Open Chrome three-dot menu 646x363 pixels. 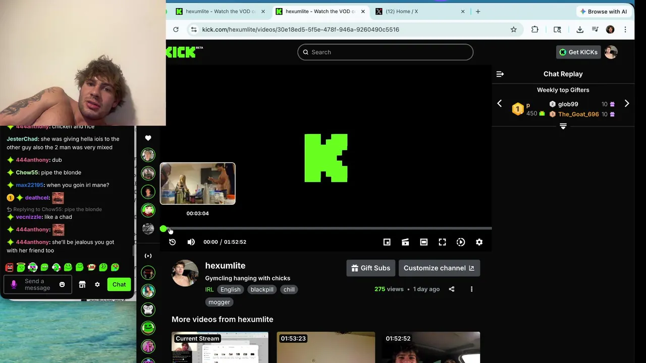625,30
